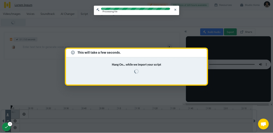
Task: Open the Soundtrack tab
Action: (x=48, y=14)
